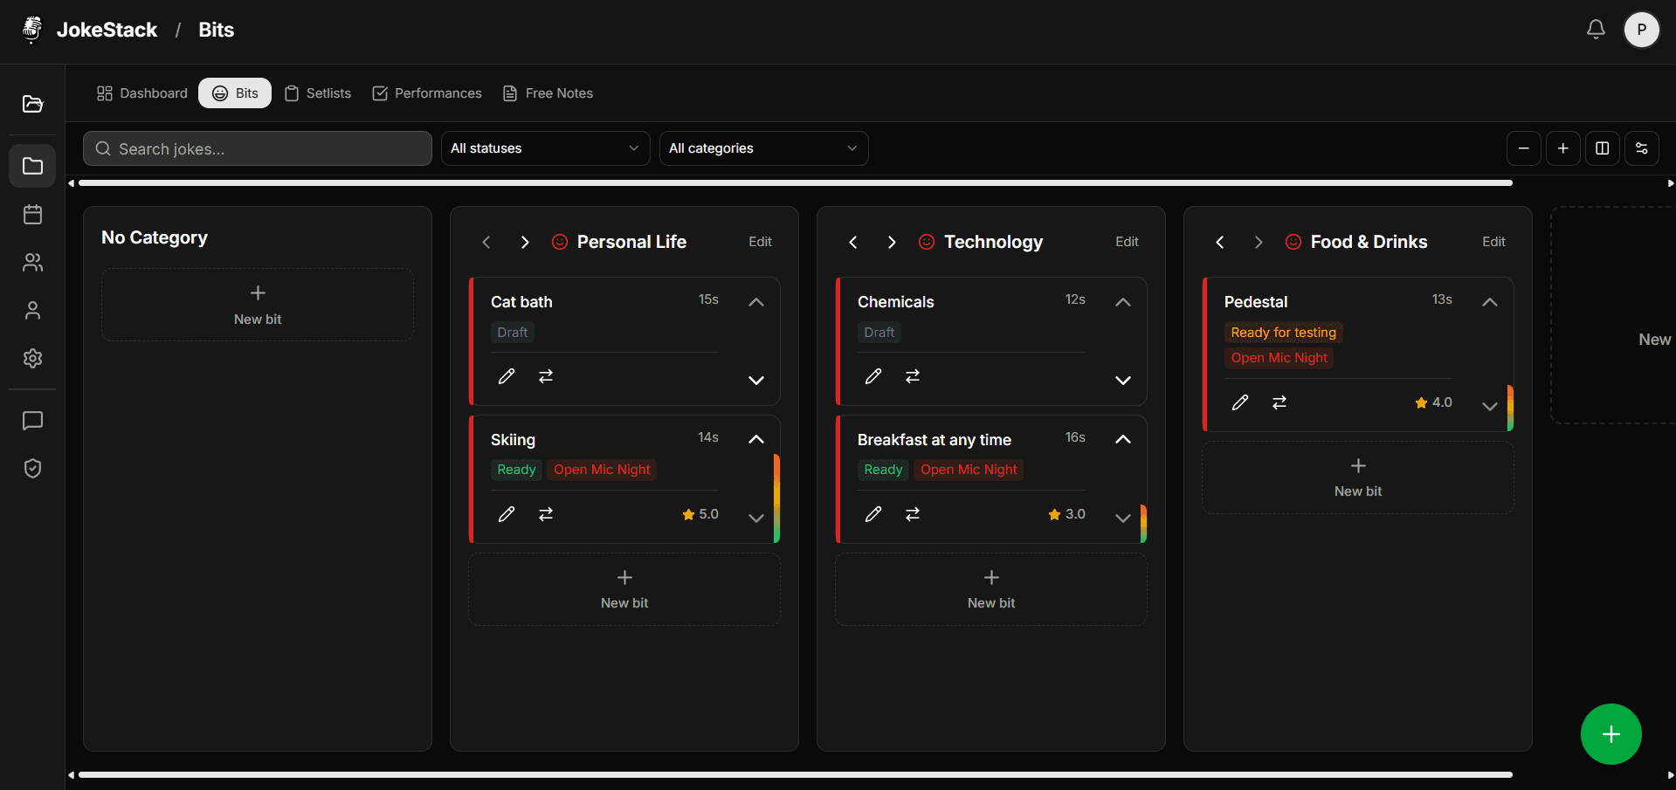
Task: Click the plus zoom-in toolbar button
Action: click(1563, 148)
